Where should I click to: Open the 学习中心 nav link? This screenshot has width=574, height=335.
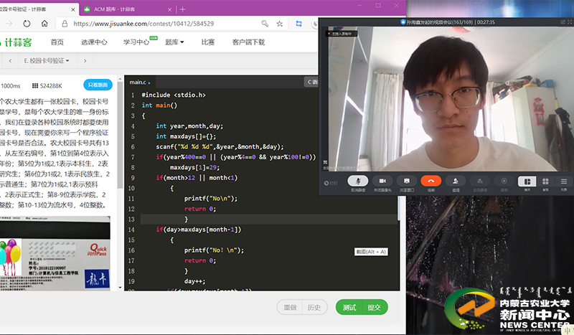pos(136,42)
